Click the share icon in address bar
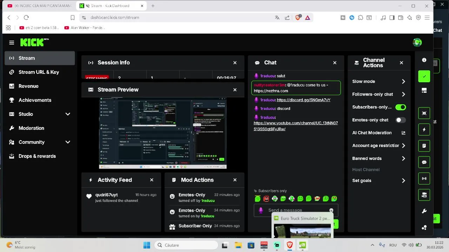Screen dimensions: 449x252 pyautogui.click(x=287, y=17)
